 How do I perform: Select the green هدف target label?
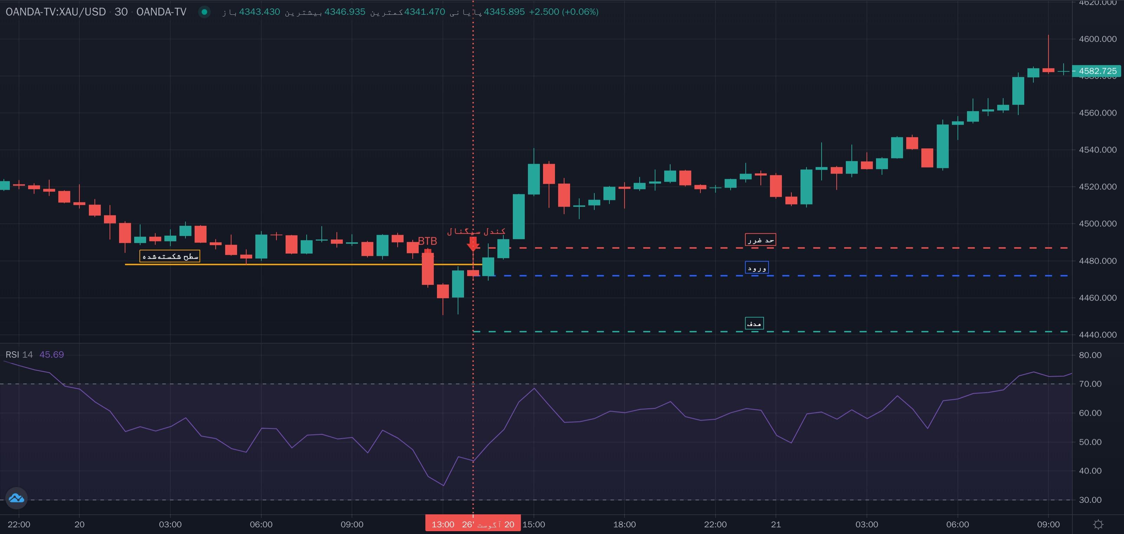[754, 323]
